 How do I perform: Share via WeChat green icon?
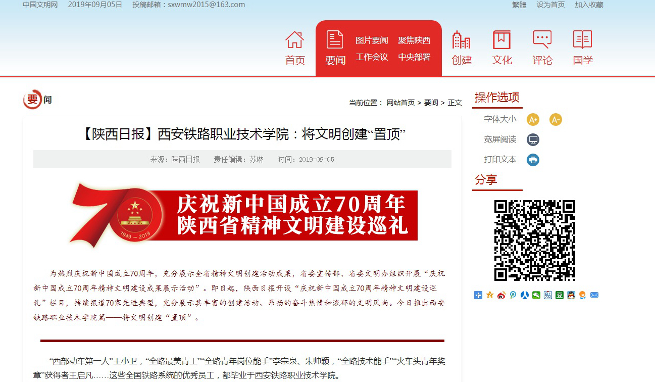pos(536,295)
